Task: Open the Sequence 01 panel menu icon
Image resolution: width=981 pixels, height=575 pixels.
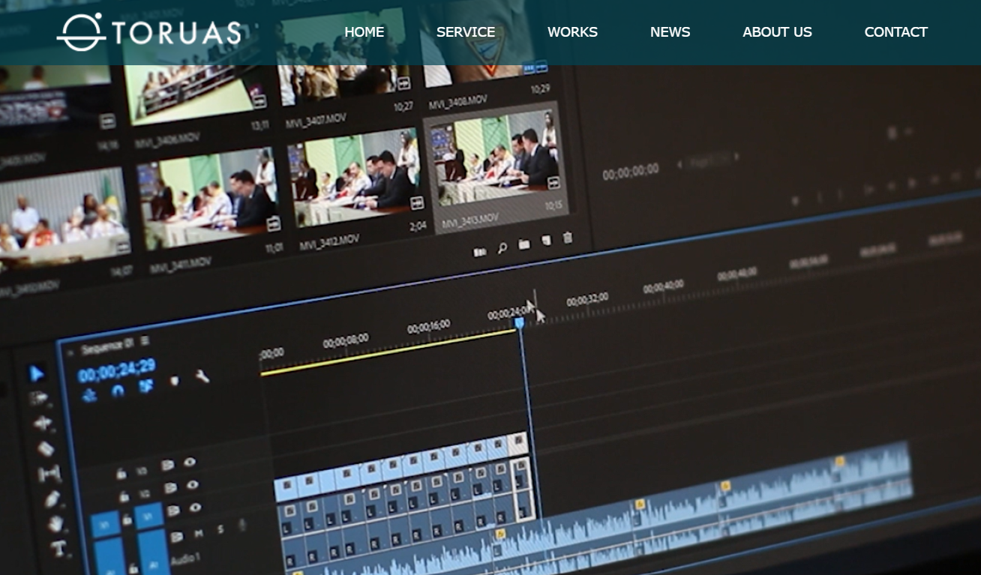Action: pos(145,341)
